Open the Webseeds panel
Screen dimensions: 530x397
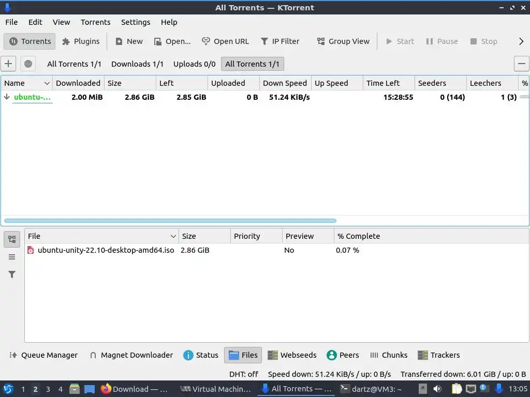point(292,355)
